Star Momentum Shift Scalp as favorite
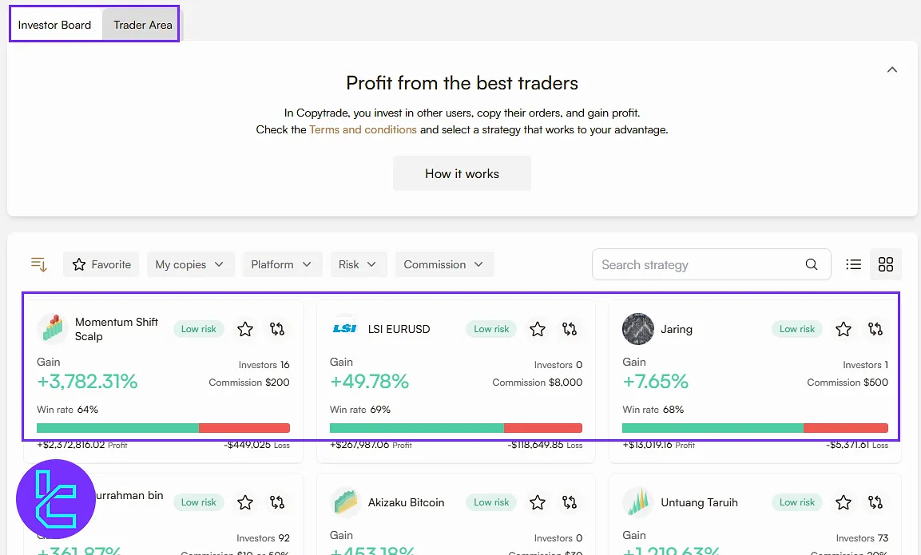The height and width of the screenshot is (555, 921). tap(245, 329)
